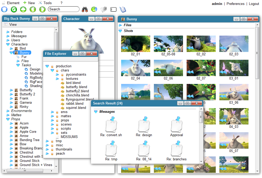Click the Bird character icon in the tree

pyautogui.click(x=16, y=49)
